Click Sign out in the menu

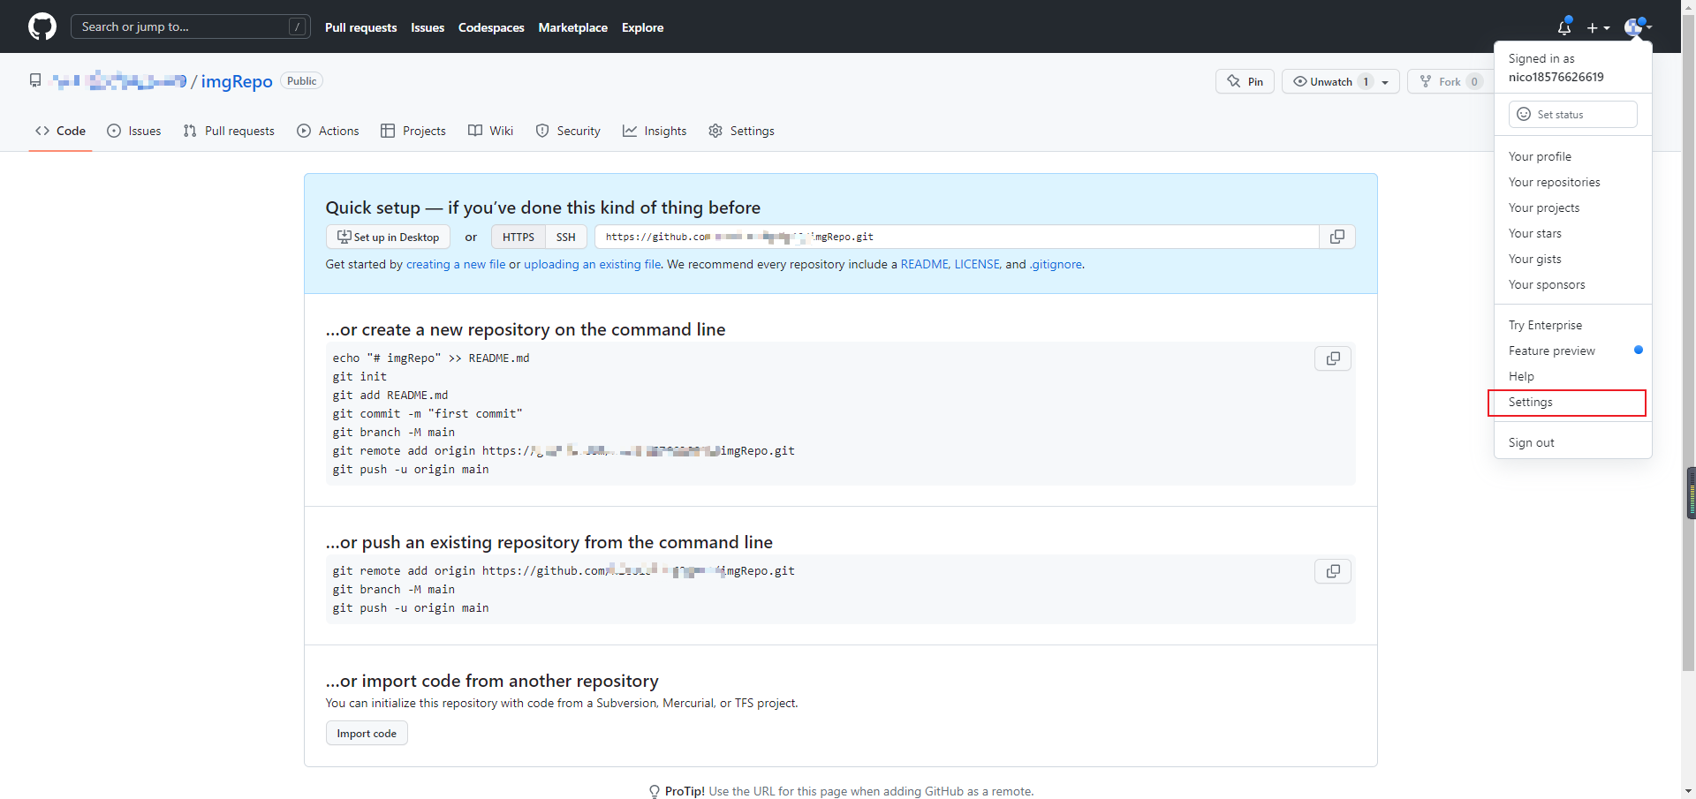(x=1572, y=442)
